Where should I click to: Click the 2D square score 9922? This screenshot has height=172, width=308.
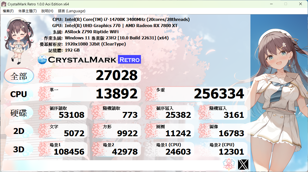pyautogui.click(x=127, y=133)
